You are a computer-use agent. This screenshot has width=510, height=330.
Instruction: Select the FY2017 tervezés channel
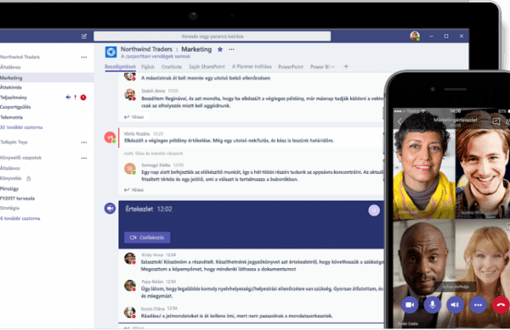click(x=18, y=199)
